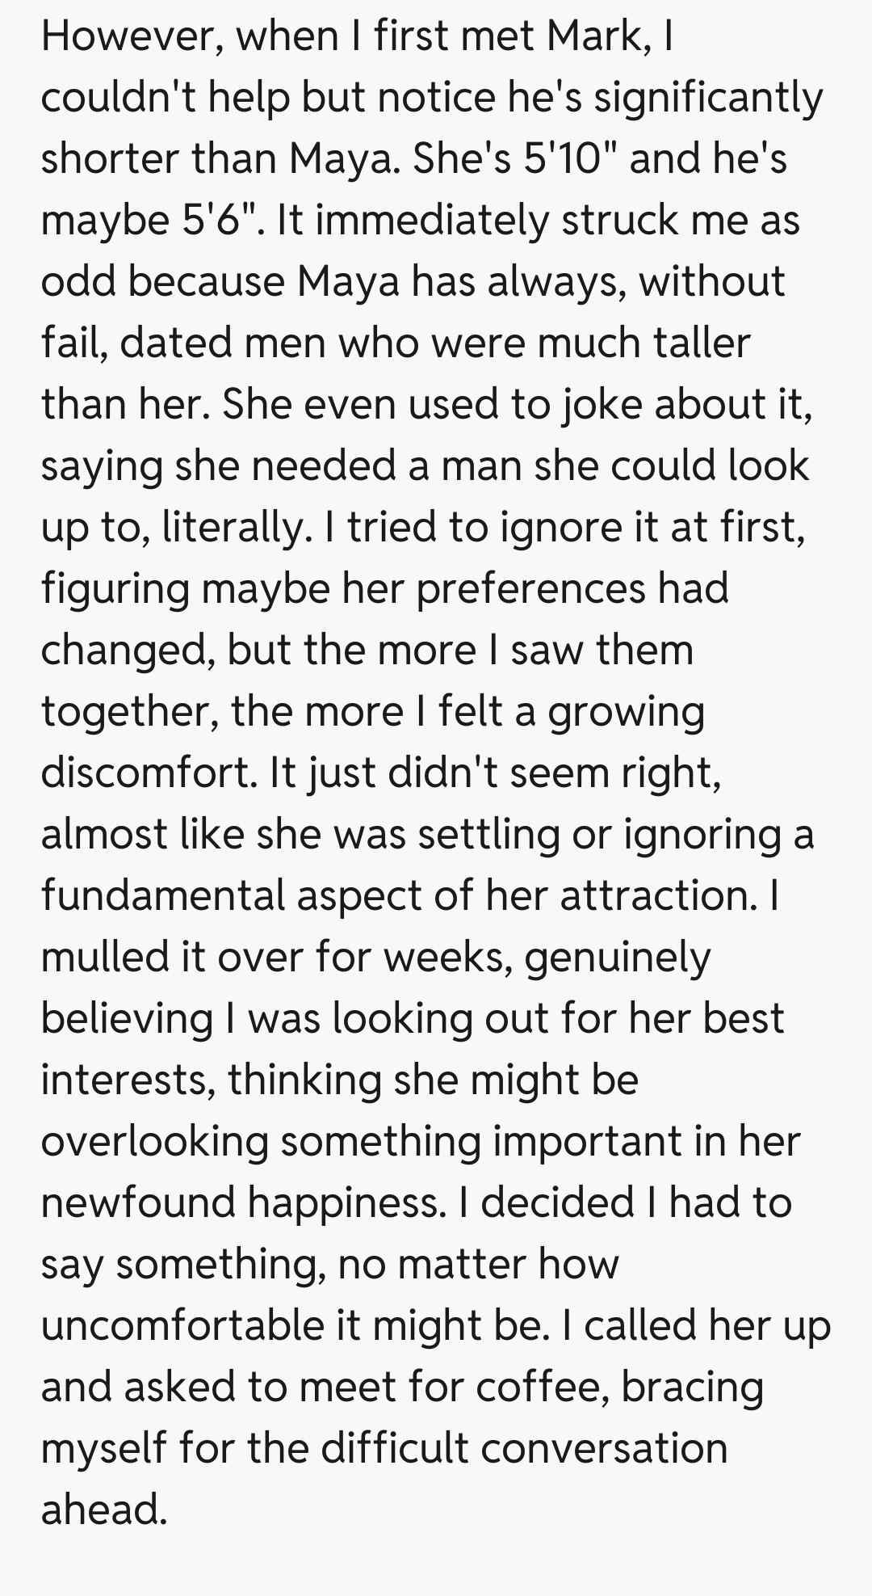Click the word "preferences"
Screen dimensions: 872x1596
tap(531, 588)
